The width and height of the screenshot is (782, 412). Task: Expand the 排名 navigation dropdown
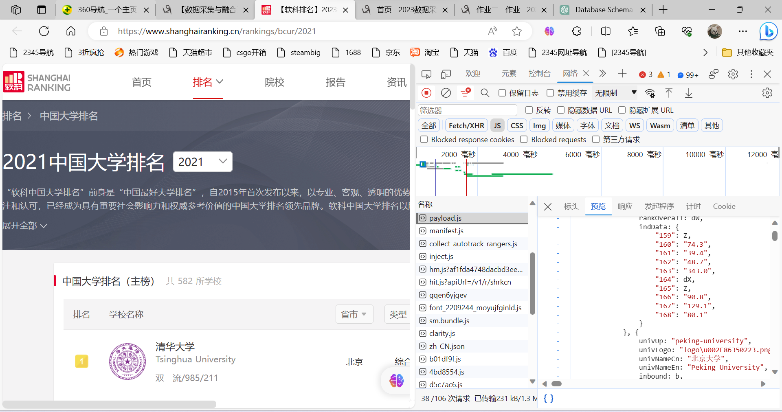pyautogui.click(x=208, y=82)
